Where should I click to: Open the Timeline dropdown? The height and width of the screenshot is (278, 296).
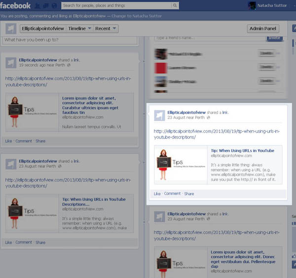[79, 29]
